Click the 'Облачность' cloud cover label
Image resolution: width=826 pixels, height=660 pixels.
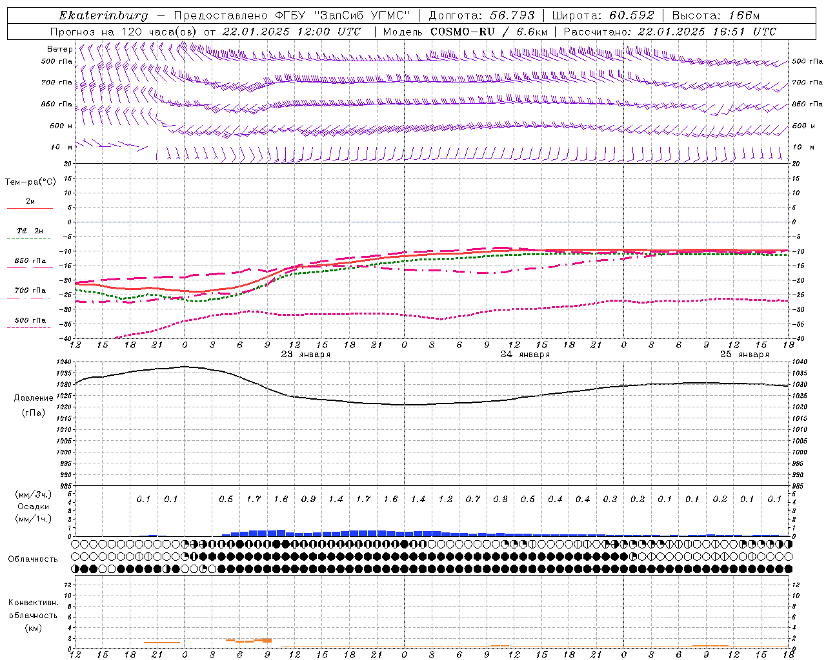(33, 559)
